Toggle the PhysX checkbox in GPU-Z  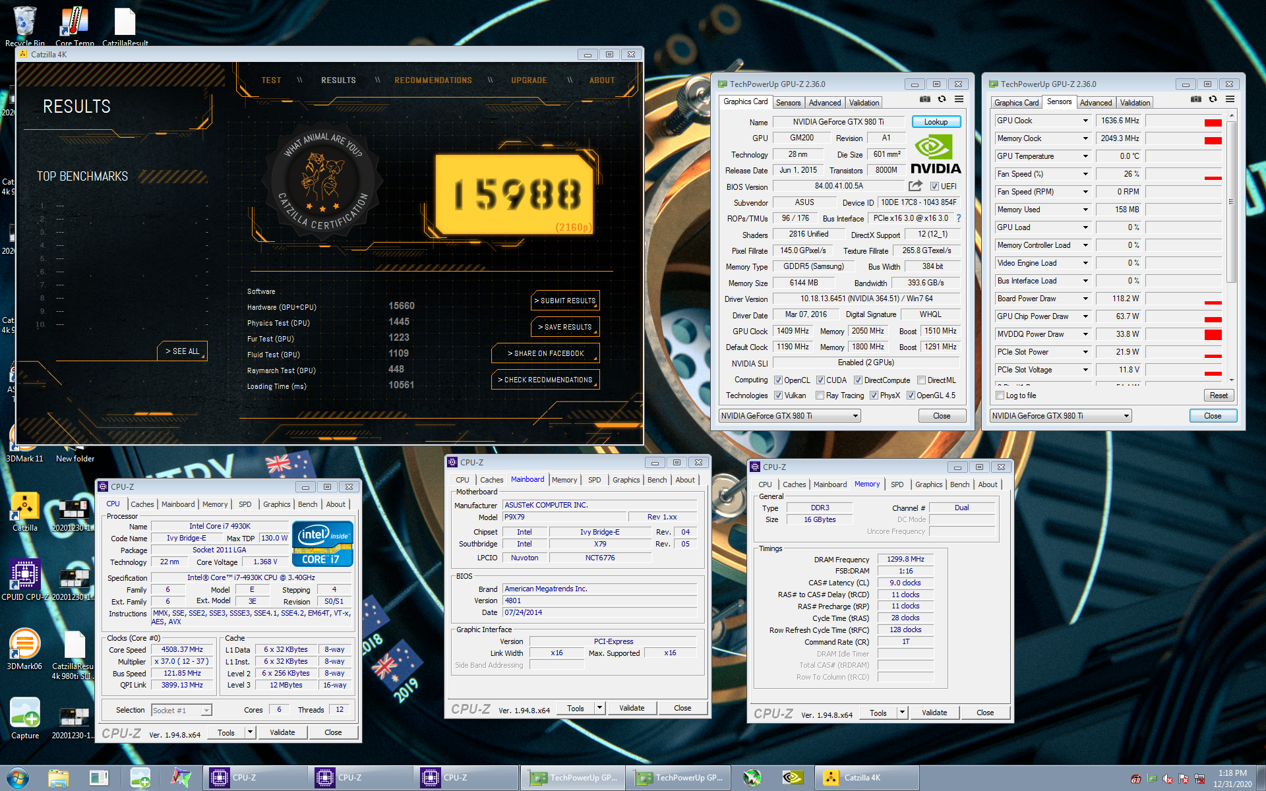[x=874, y=395]
